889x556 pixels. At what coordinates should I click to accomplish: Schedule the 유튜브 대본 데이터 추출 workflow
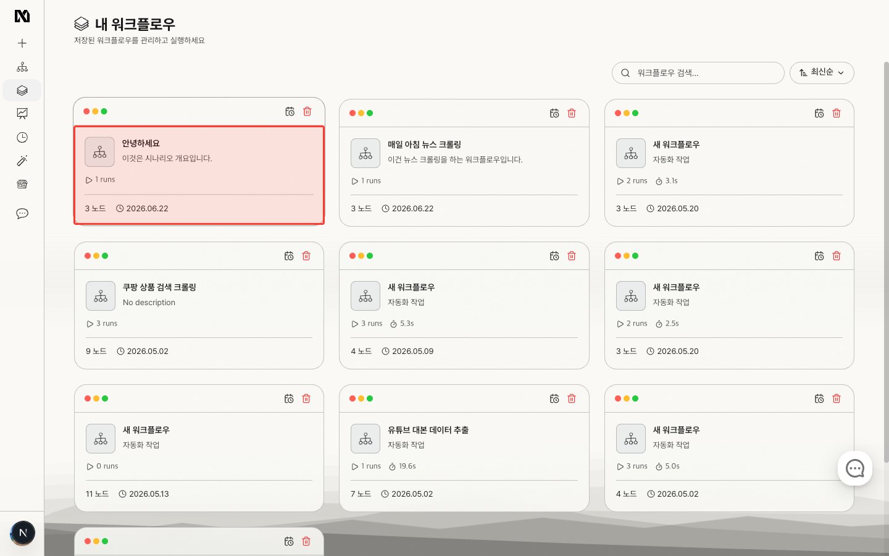pyautogui.click(x=554, y=398)
